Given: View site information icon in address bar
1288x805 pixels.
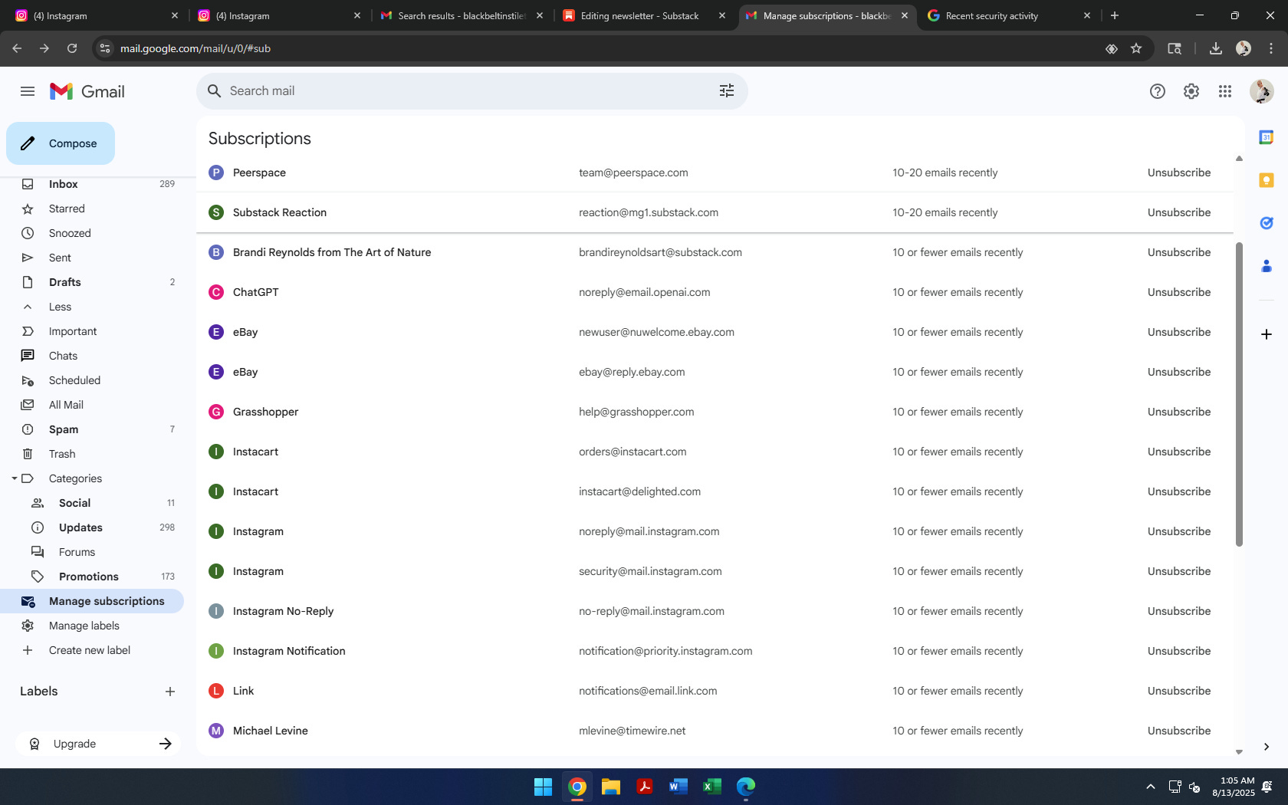Looking at the screenshot, I should coord(105,48).
